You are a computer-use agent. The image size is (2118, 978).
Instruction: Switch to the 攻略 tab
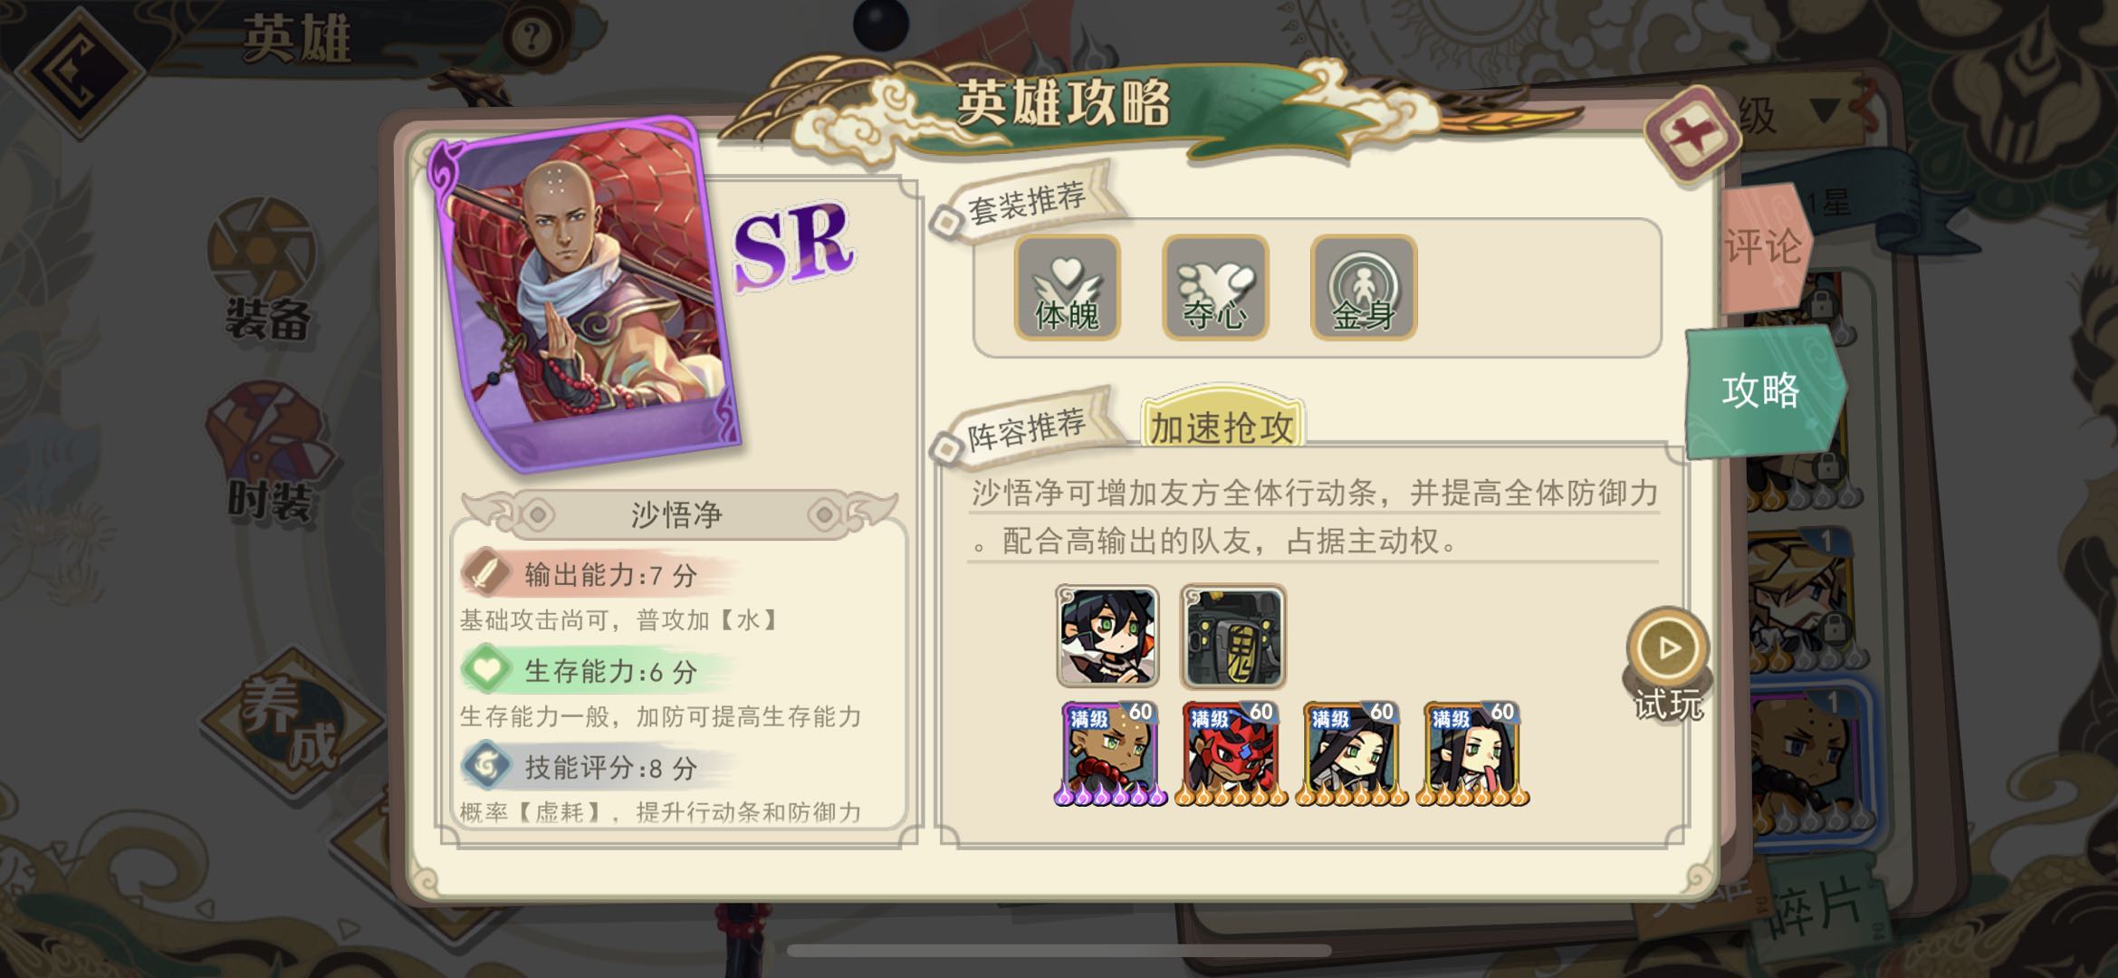(1764, 390)
